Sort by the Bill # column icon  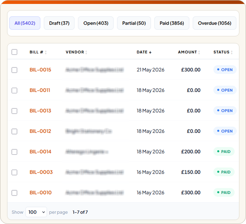(46, 52)
